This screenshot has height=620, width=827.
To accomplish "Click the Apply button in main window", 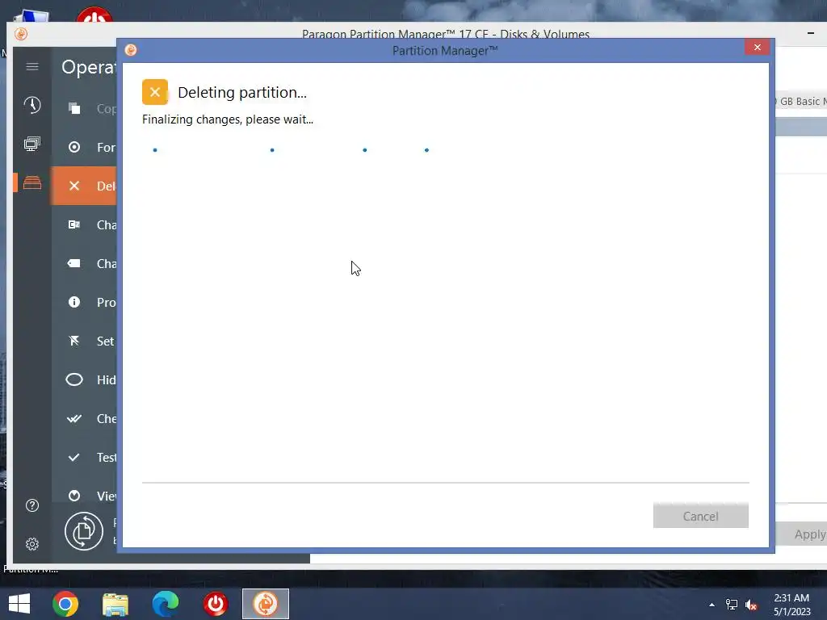I will (x=802, y=534).
